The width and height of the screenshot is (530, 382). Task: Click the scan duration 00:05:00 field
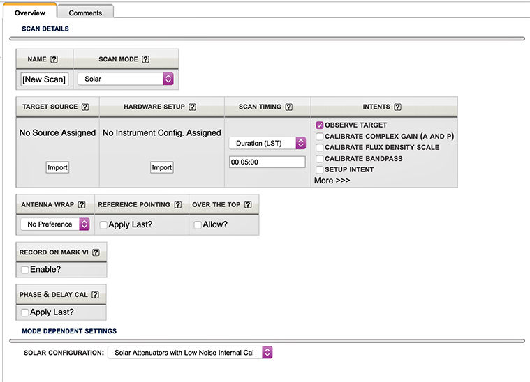coord(267,162)
